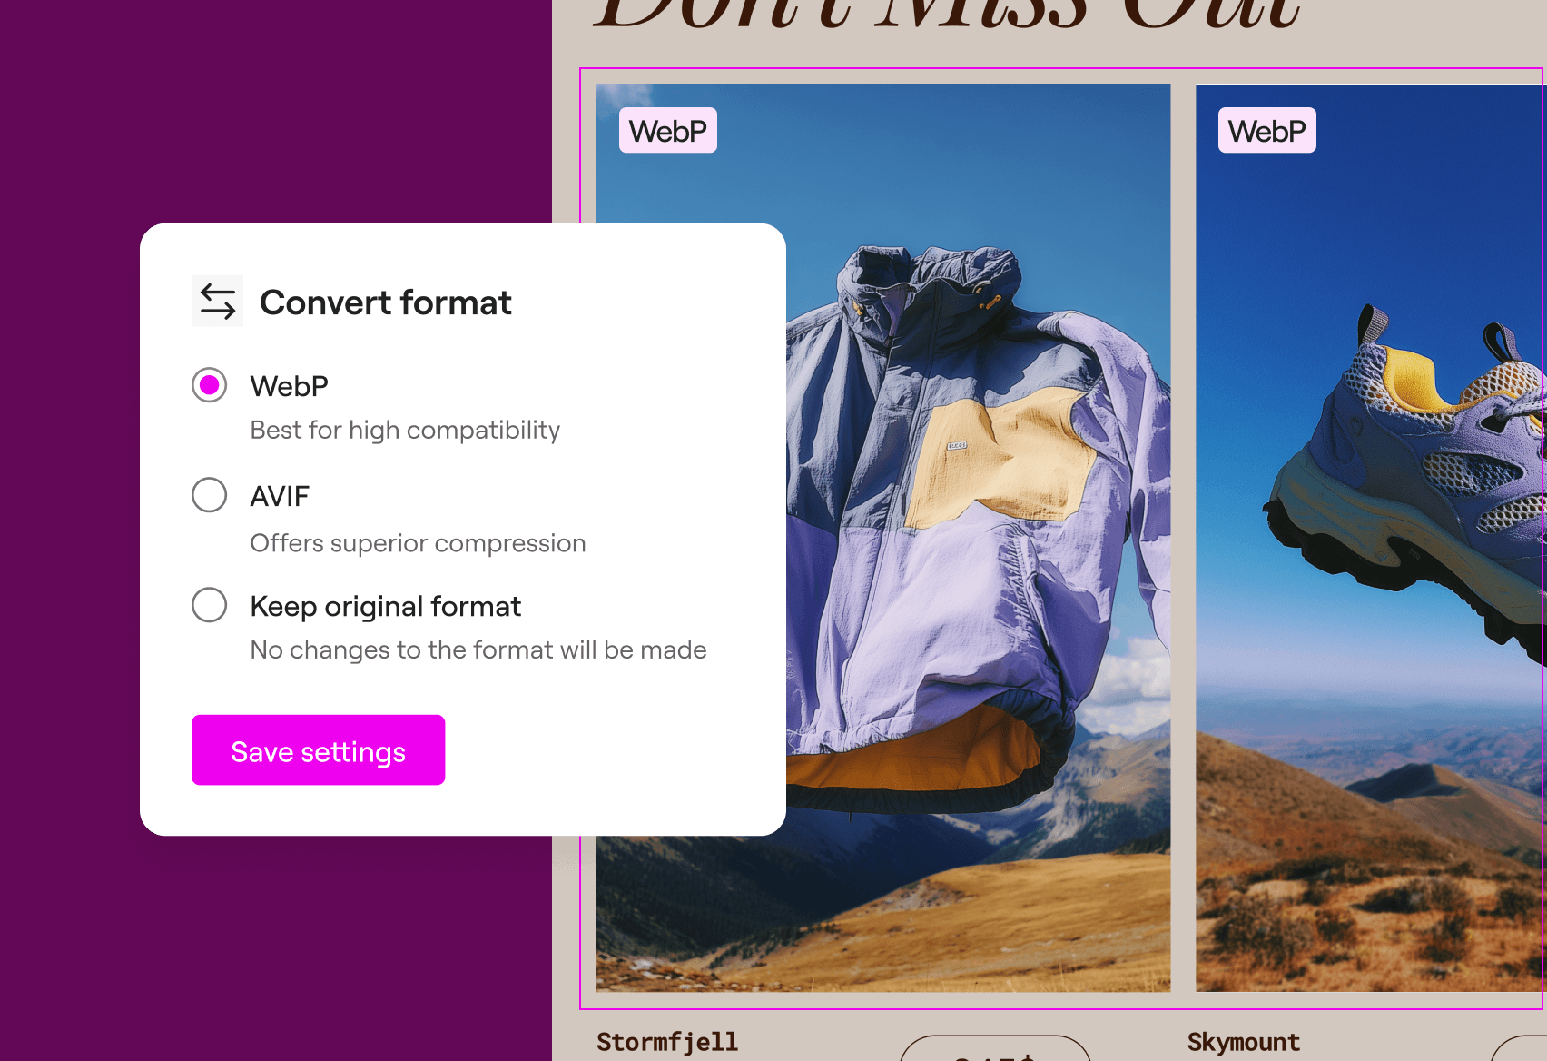Click the Best for high compatibility description
The image size is (1547, 1061).
(x=405, y=430)
